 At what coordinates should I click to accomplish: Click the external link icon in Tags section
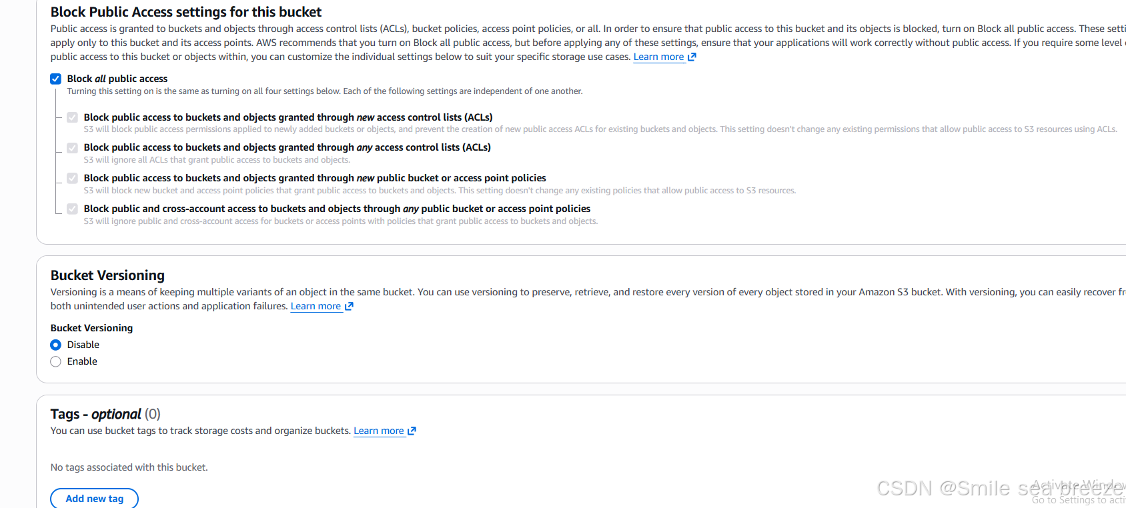[x=412, y=431]
